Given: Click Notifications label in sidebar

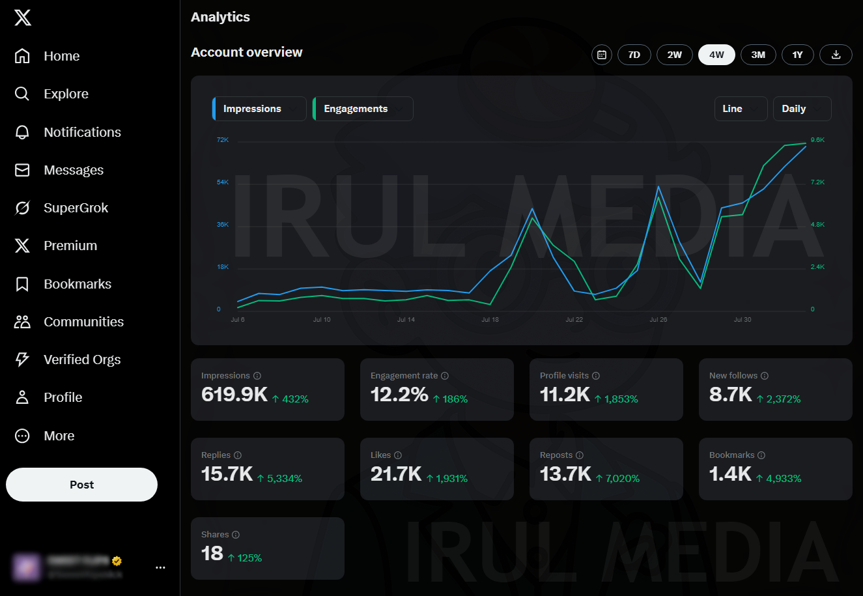Looking at the screenshot, I should click(x=83, y=132).
